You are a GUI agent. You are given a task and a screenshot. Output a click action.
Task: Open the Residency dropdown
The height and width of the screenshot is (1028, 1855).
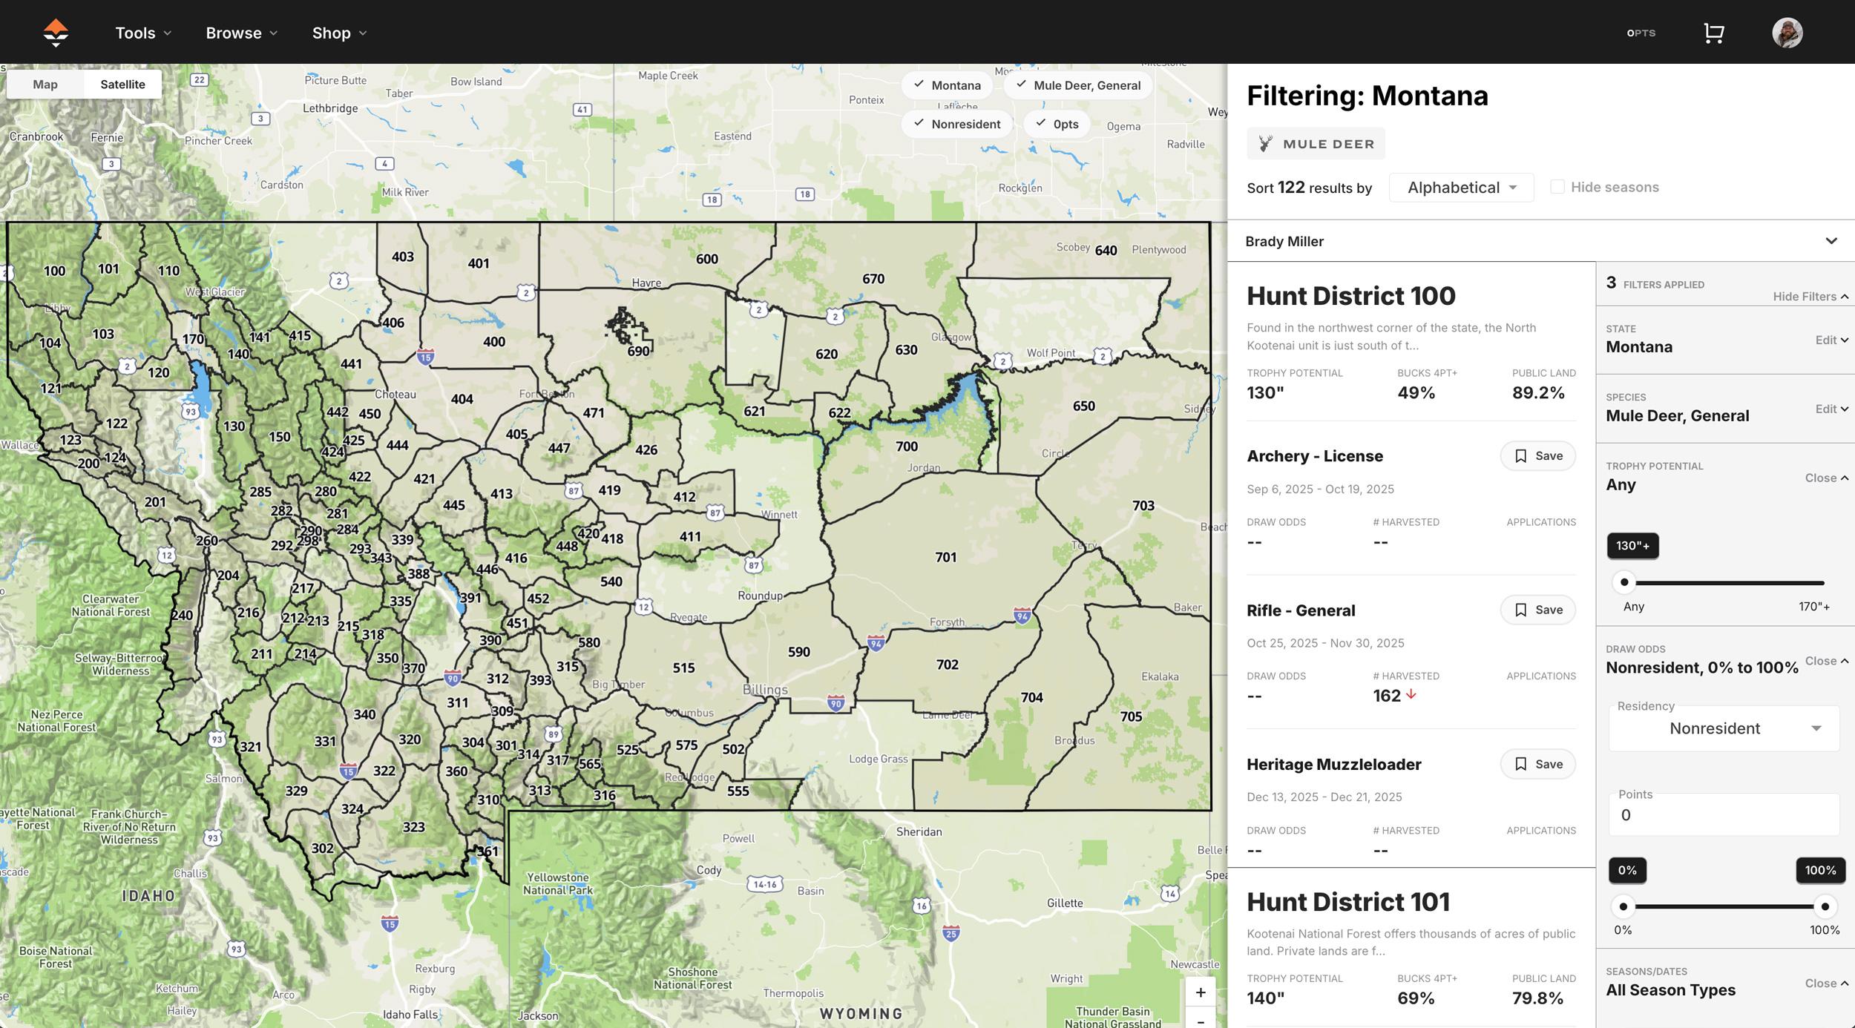coord(1723,728)
